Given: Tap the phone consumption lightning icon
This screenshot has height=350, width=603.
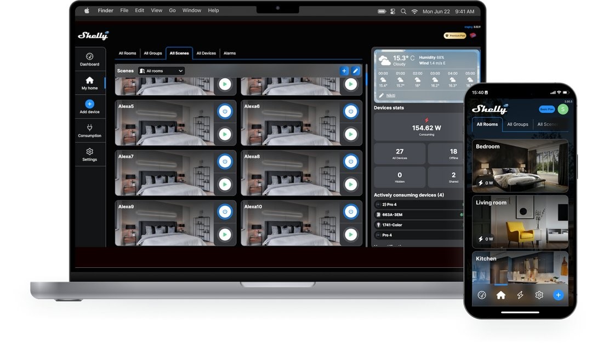Looking at the screenshot, I should [x=520, y=295].
